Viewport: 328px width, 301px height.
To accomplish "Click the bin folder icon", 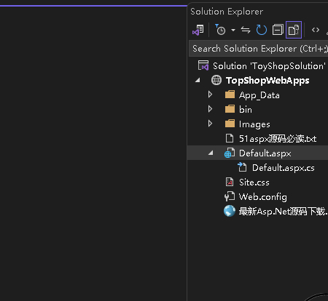I will tap(230, 109).
